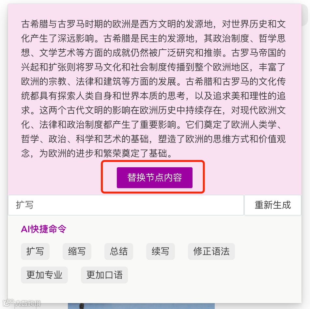
Task: Click the text line starting 欧洲的宗教、法律
Action: [x=153, y=82]
